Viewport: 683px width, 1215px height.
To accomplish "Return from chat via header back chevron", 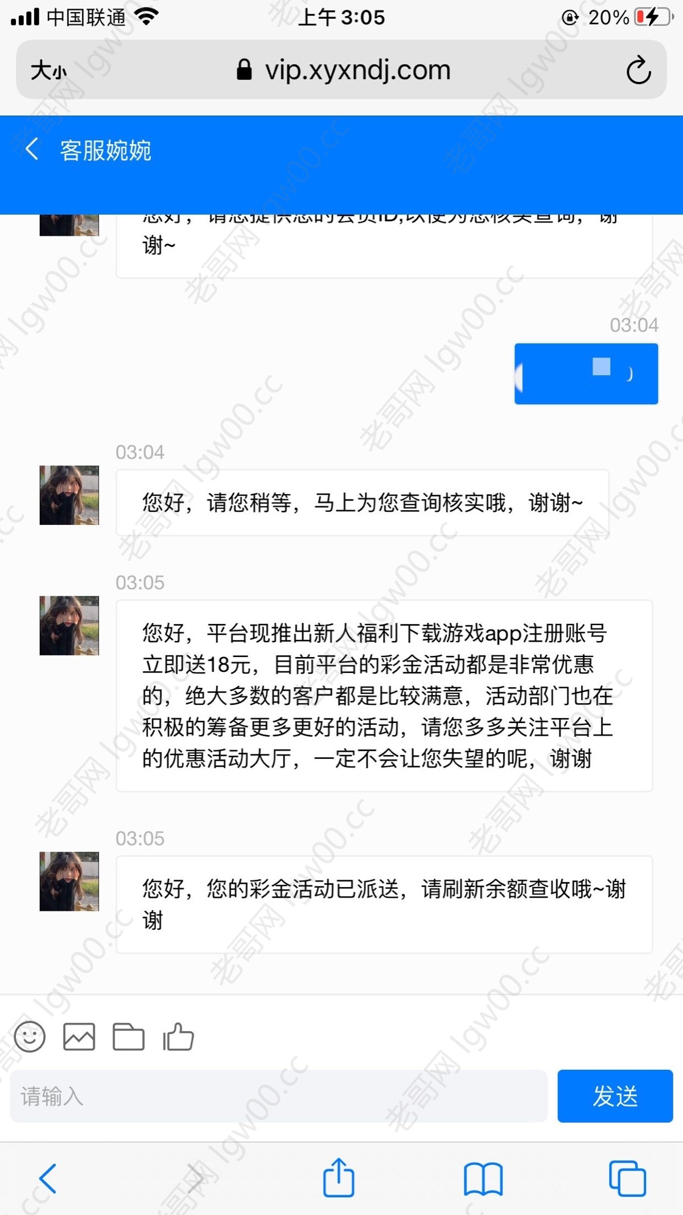I will tap(32, 150).
